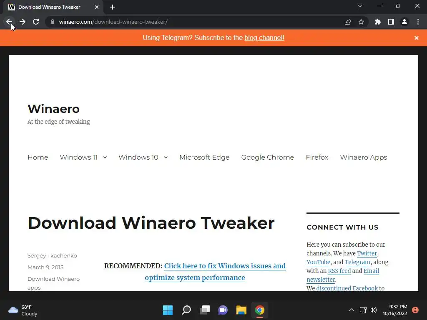Open the Windows 11 menu item
This screenshot has width=427, height=320.
(79, 157)
